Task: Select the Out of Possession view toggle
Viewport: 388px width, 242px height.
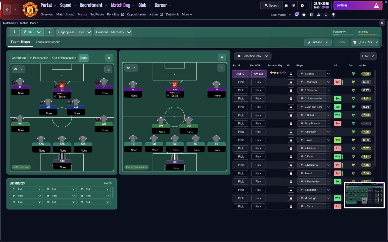Action: (64, 58)
